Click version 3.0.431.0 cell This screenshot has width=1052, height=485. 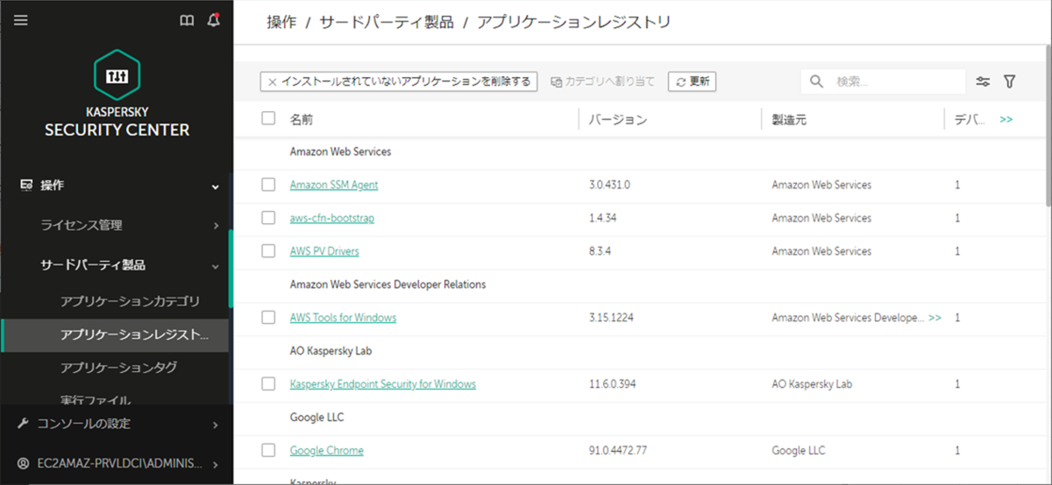pos(610,185)
